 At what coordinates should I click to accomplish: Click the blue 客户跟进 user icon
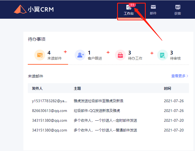80,55
